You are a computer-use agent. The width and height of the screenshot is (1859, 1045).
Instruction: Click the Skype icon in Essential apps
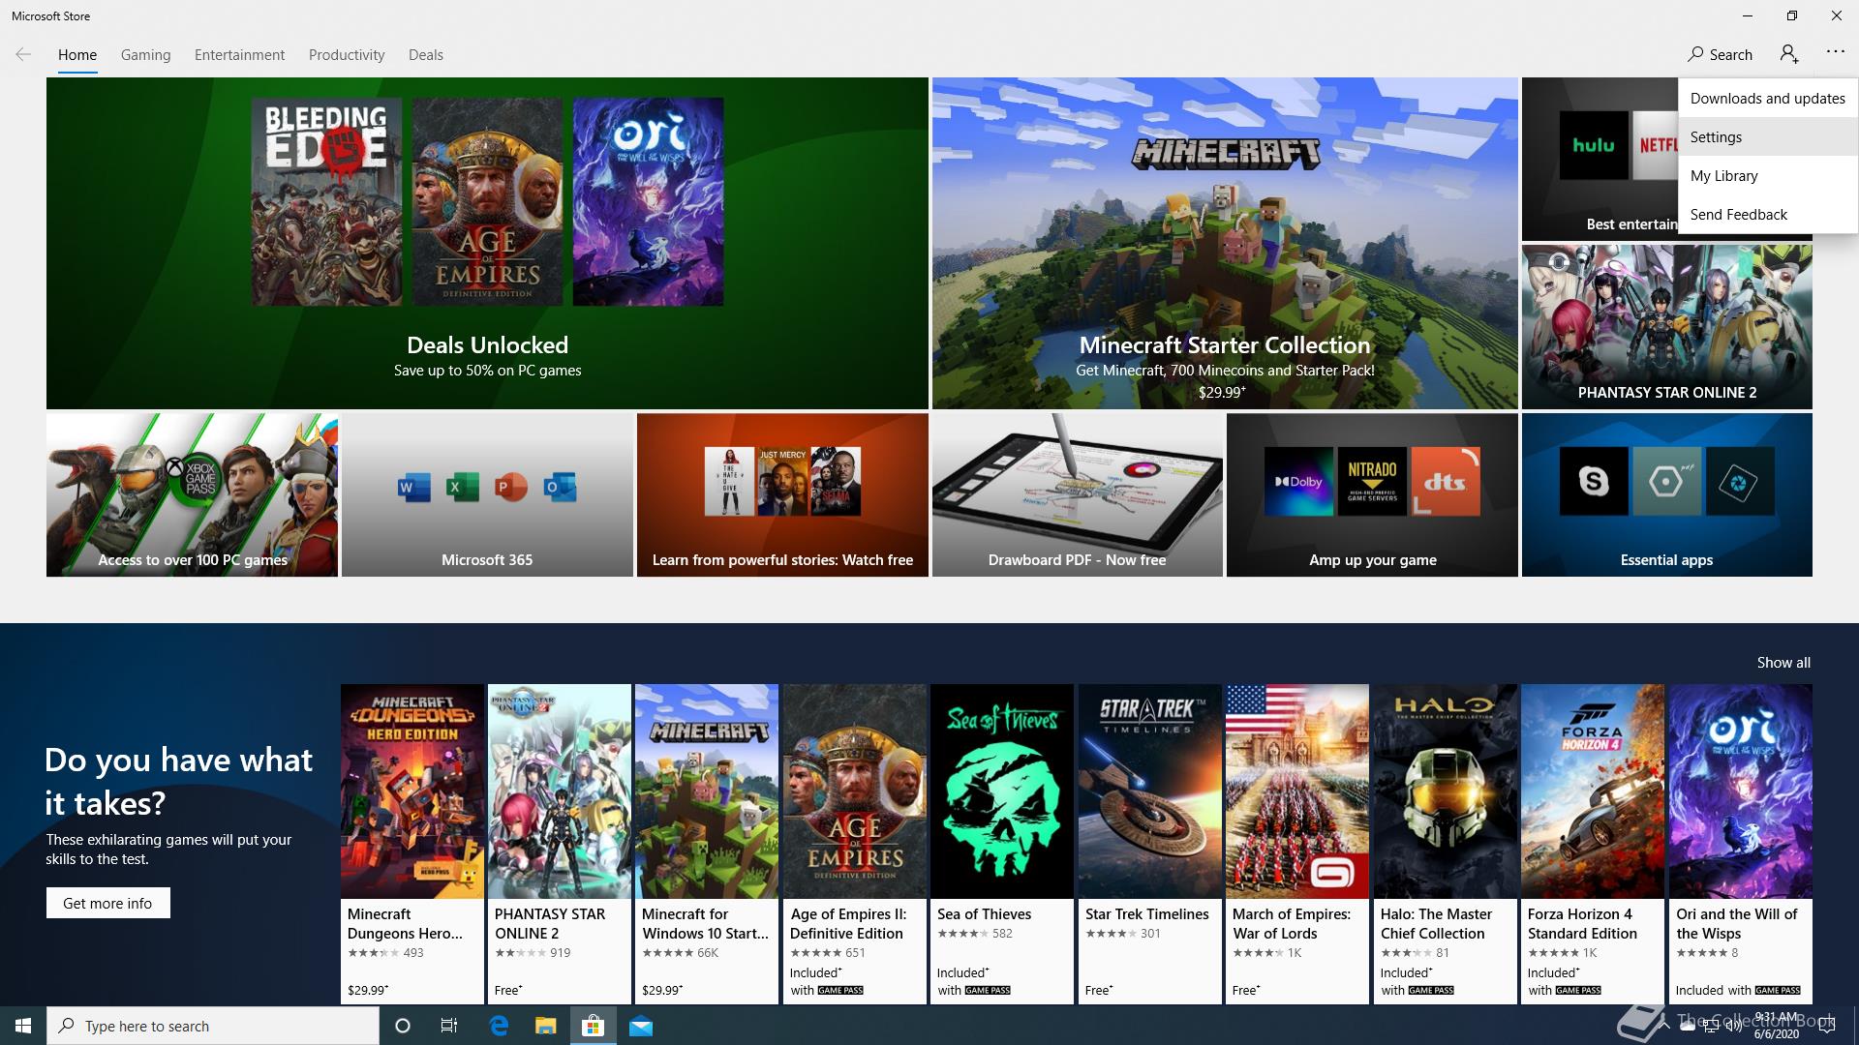click(x=1594, y=481)
